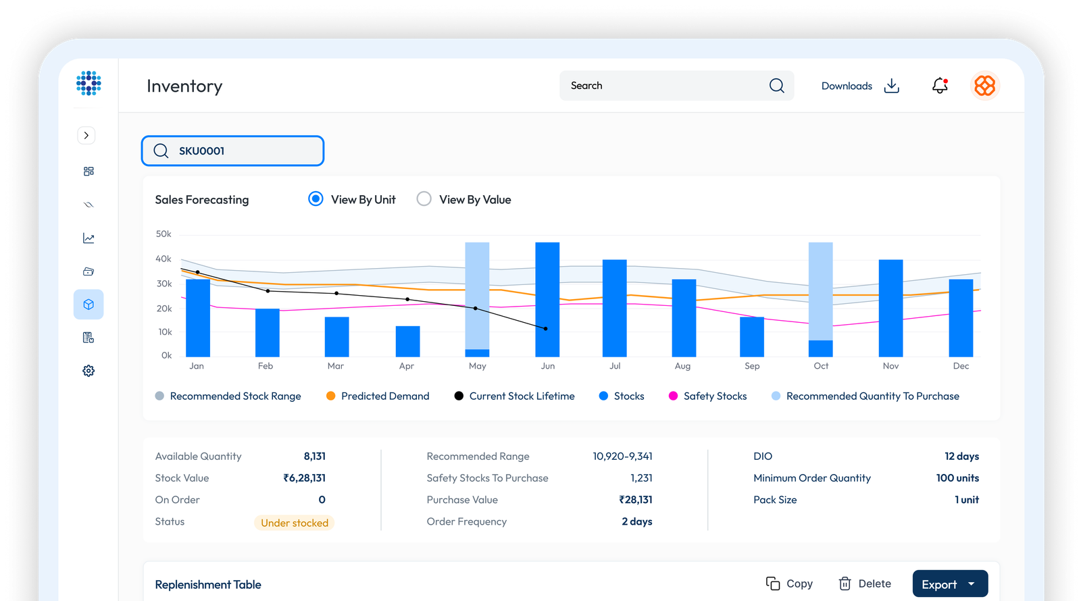Open the dashboard grid icon in sidebar

tap(89, 172)
